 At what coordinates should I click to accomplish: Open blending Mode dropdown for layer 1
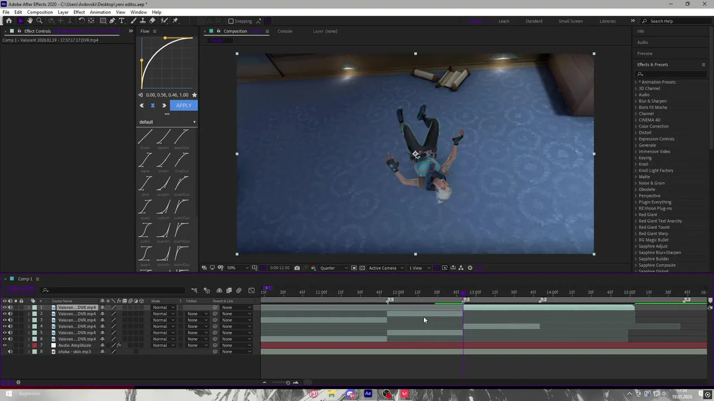point(163,307)
